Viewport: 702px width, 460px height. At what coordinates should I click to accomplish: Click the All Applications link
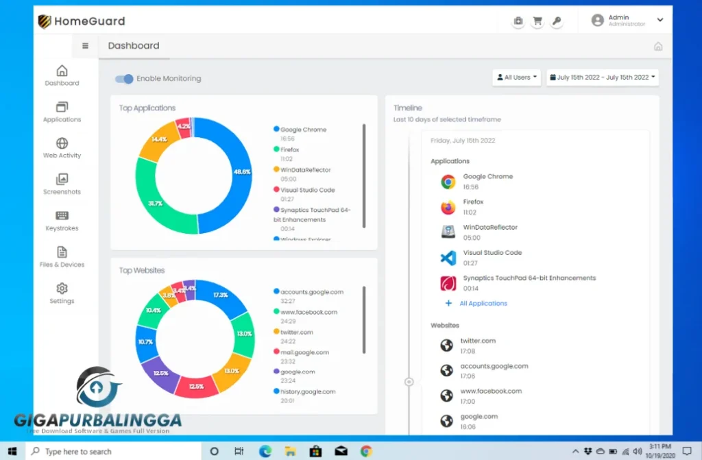[x=483, y=303]
